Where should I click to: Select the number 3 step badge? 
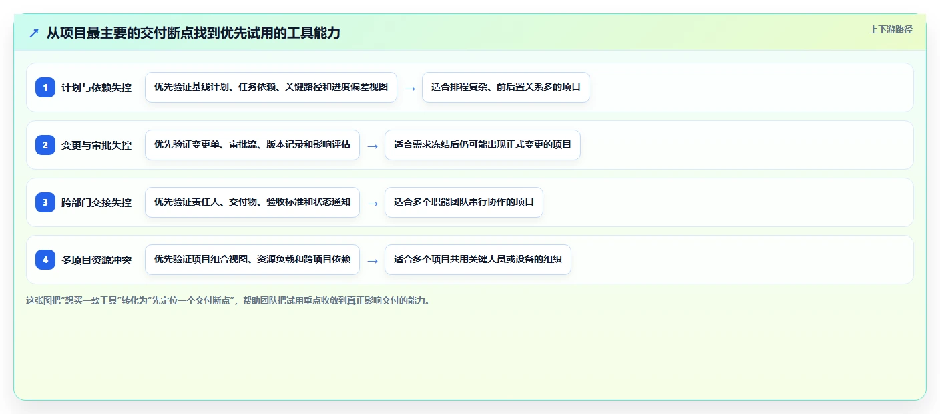click(45, 202)
